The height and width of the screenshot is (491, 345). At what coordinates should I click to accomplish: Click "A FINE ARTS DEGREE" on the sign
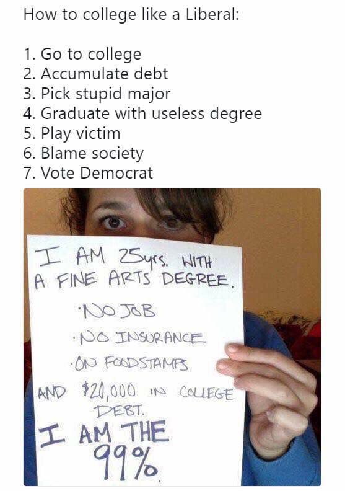pos(134,279)
